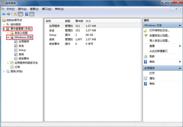Viewport: 183px width, 127px height.
Task: Click the 事件查看器 (本地) node icon
Action: point(8,29)
